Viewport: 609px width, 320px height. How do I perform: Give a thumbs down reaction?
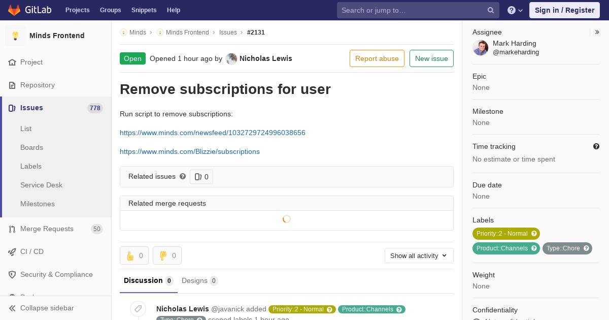167,255
